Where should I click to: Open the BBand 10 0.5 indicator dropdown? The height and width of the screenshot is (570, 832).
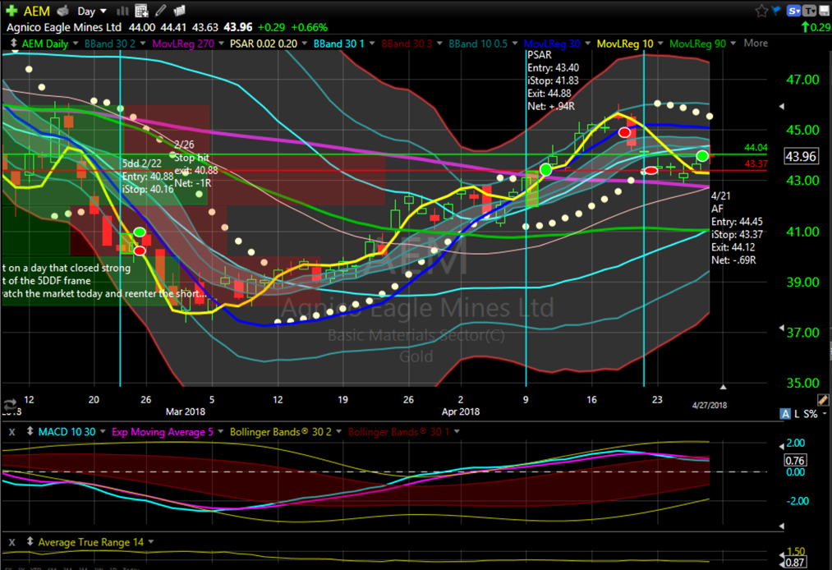point(515,44)
